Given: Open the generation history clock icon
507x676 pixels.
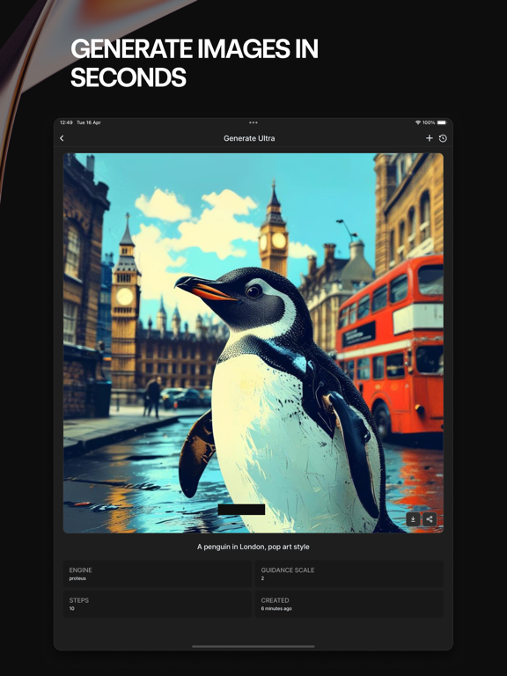Looking at the screenshot, I should coord(443,138).
